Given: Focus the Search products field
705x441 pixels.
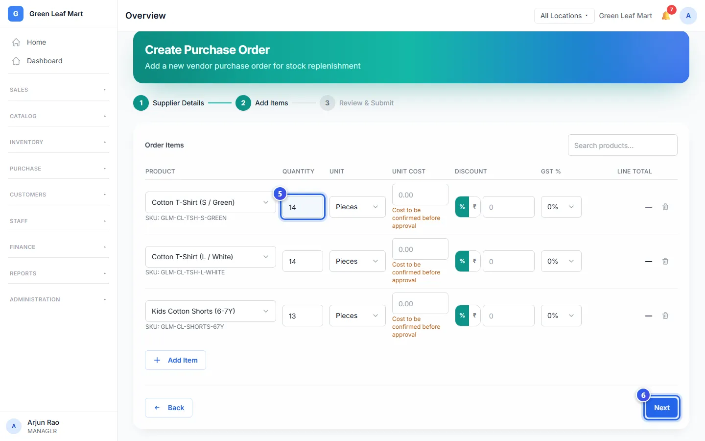Looking at the screenshot, I should (623, 146).
